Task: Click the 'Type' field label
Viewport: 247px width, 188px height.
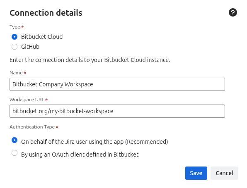Action: click(15, 27)
